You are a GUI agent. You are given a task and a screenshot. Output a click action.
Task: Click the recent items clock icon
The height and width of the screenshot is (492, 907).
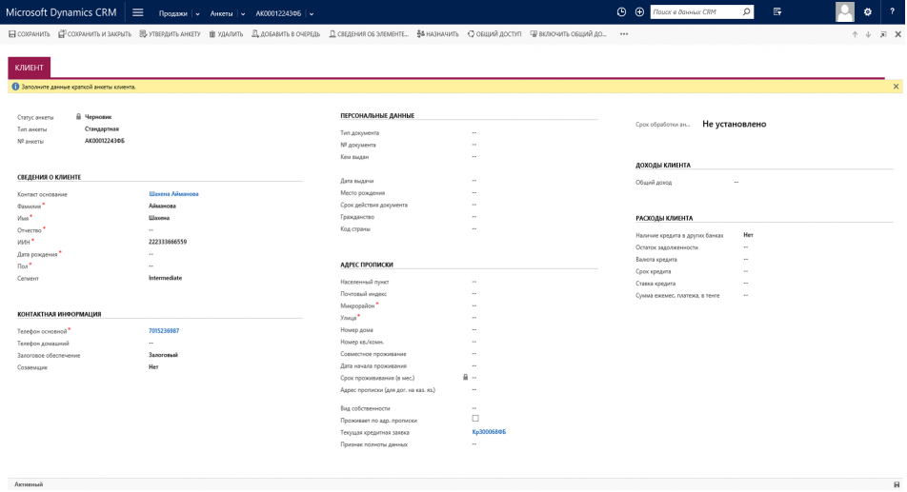pos(621,12)
